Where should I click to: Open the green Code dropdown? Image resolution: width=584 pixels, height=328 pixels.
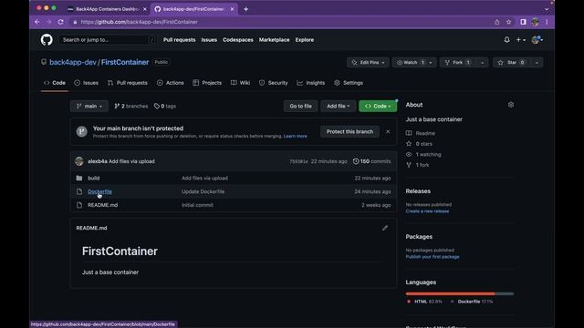(x=378, y=106)
